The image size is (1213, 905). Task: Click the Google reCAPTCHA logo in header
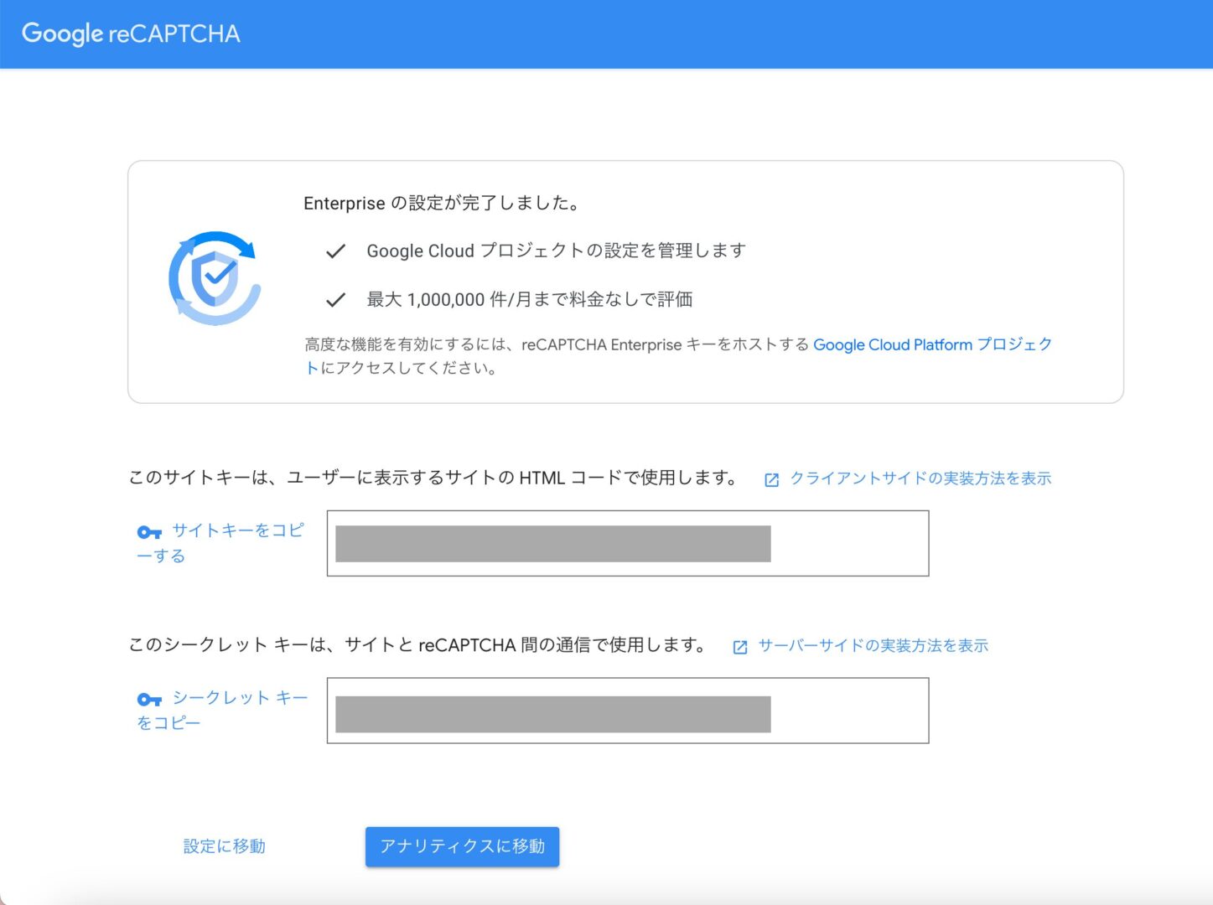[x=131, y=34]
